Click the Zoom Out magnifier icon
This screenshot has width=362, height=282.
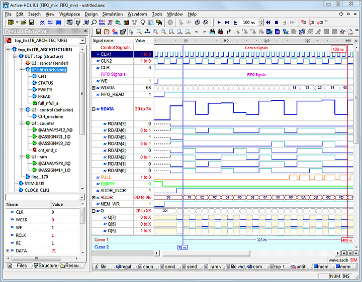(164, 32)
